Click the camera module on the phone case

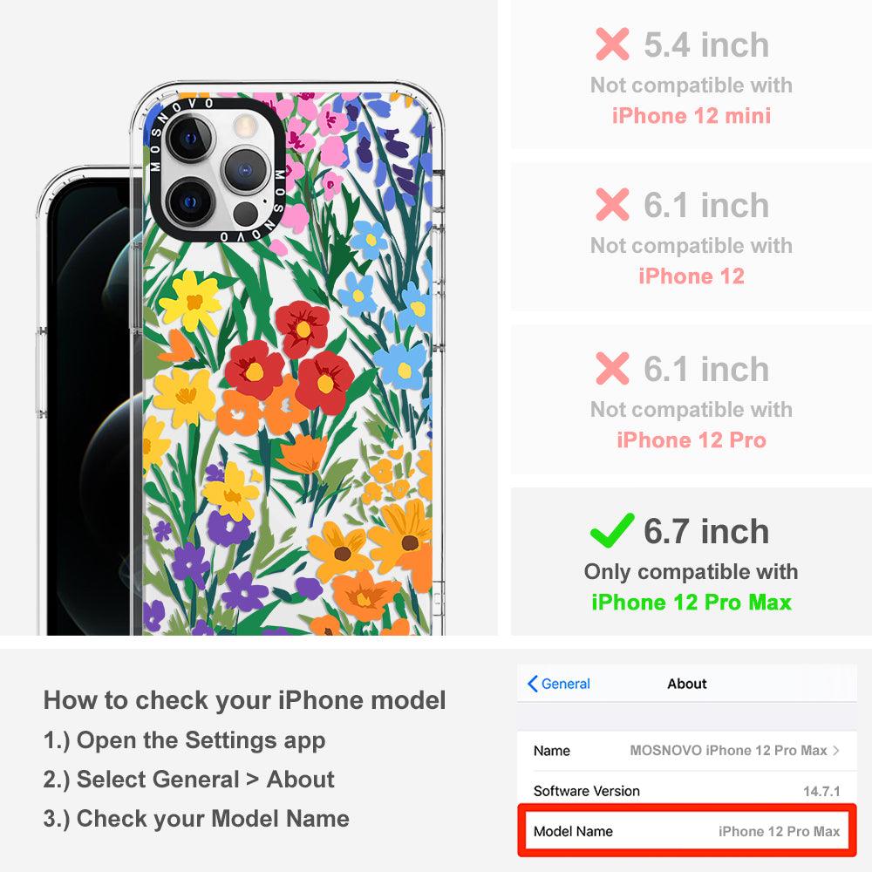pyautogui.click(x=217, y=170)
